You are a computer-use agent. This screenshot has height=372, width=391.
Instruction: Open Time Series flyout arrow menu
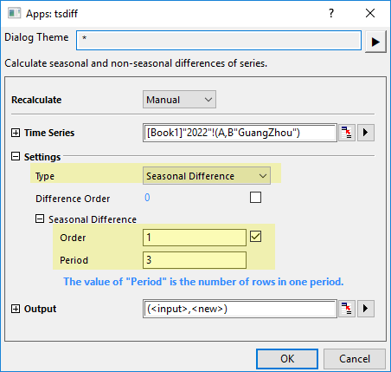366,133
